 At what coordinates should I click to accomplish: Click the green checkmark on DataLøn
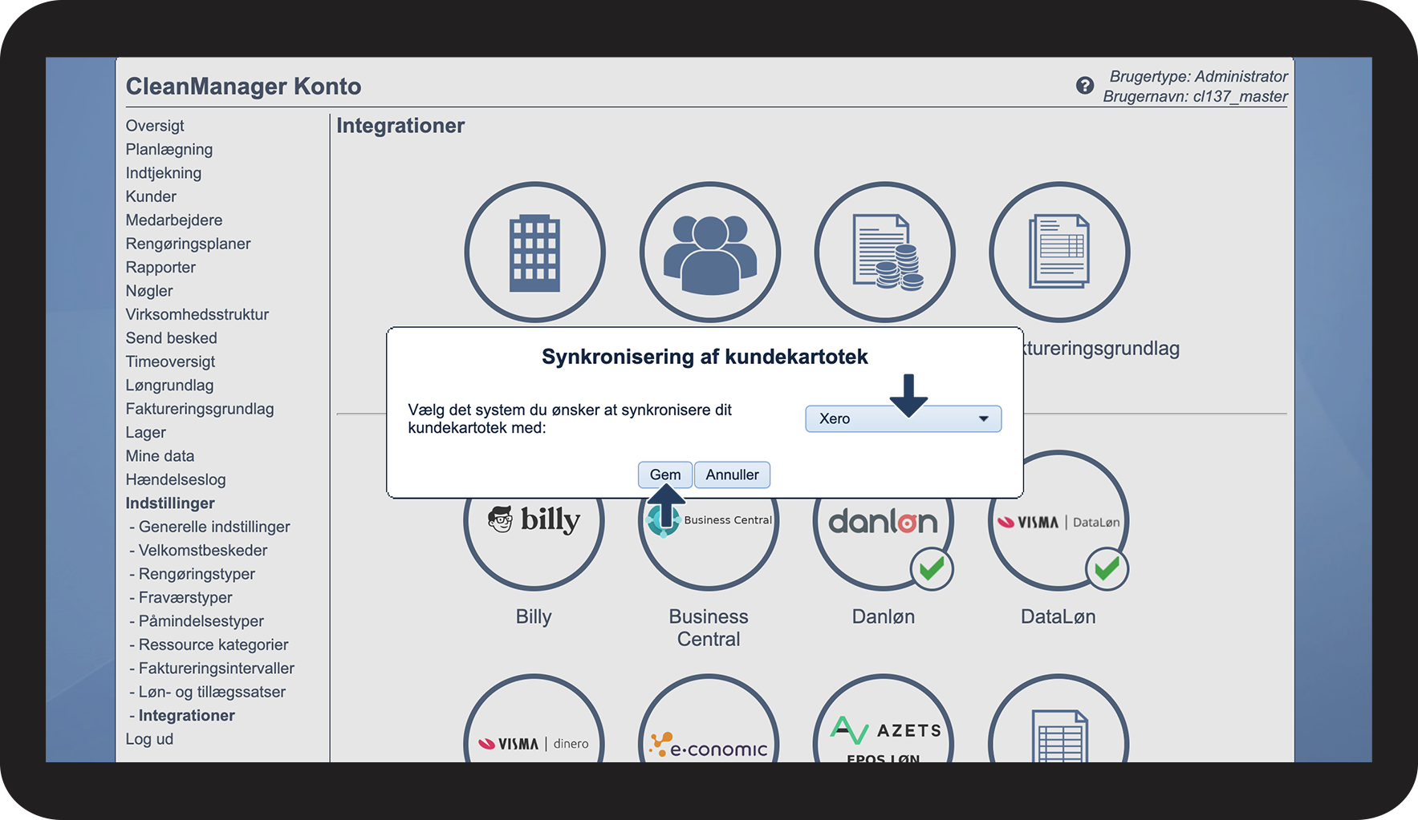point(1107,569)
